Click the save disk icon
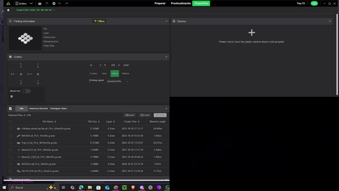339x191 pixels. (47, 3)
